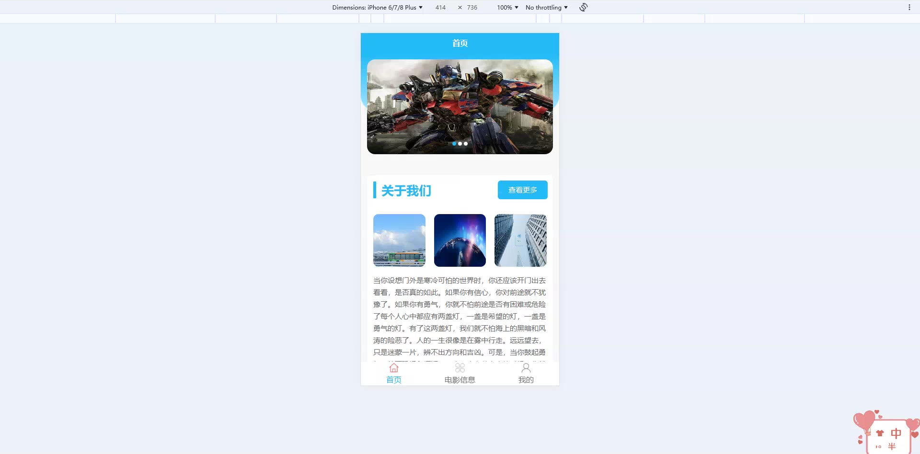Image resolution: width=920 pixels, height=454 pixels.
Task: Click the IME 半 width indicator
Action: click(892, 446)
